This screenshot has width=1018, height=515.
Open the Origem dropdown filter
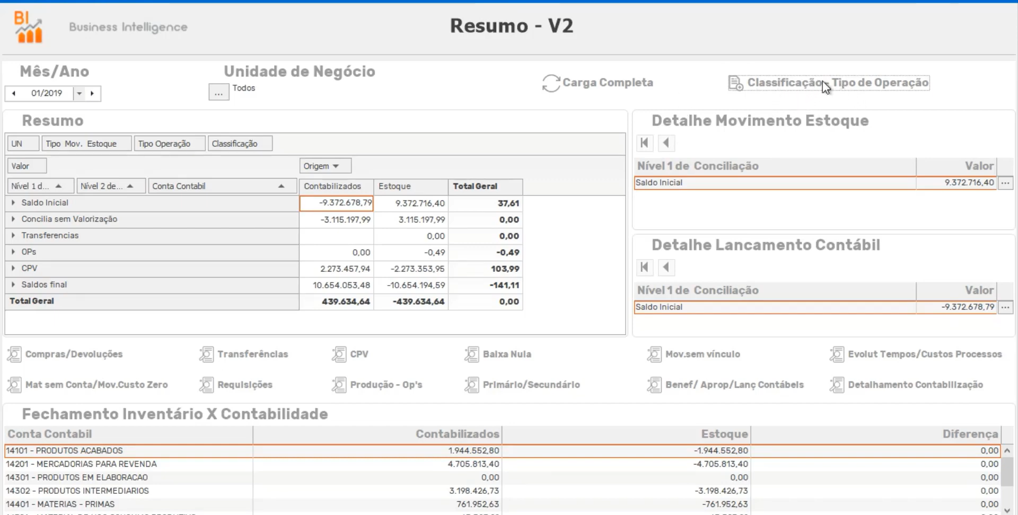click(x=325, y=166)
